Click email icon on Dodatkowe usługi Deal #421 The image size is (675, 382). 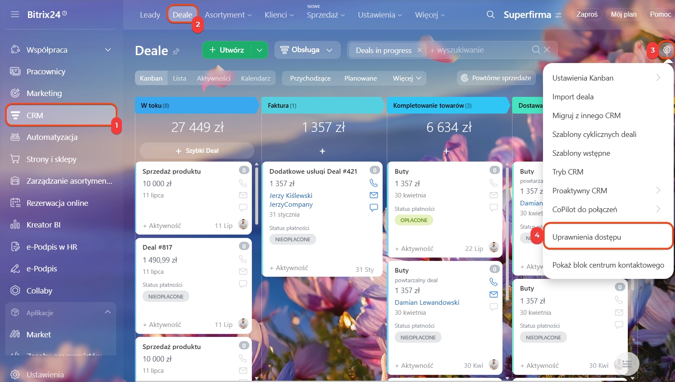point(373,195)
